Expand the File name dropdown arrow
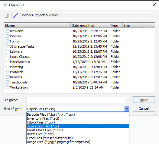This screenshot has height=144, width=159. [127, 100]
